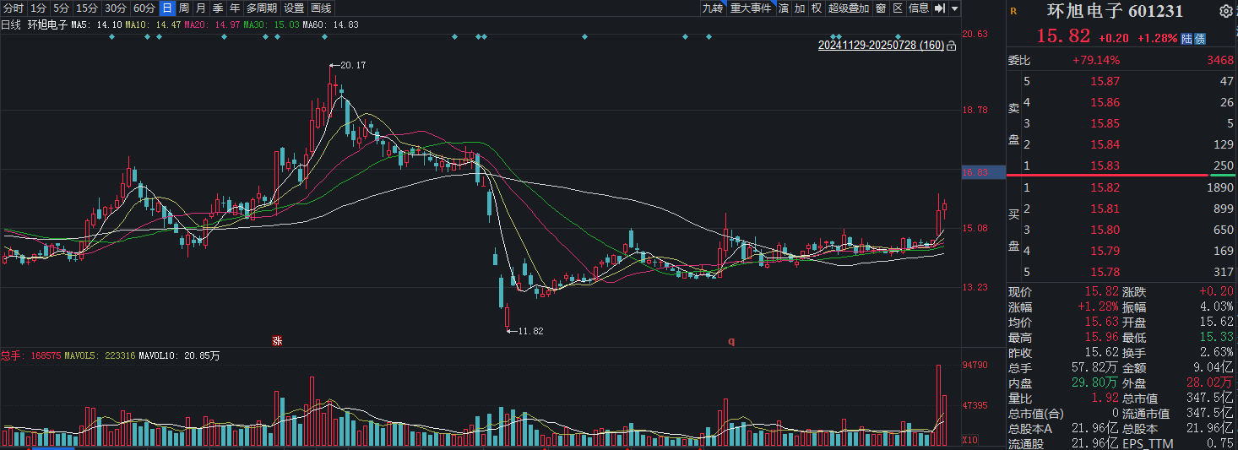Click the R badge left of the stock name
The image size is (1238, 450).
[x=1013, y=12]
